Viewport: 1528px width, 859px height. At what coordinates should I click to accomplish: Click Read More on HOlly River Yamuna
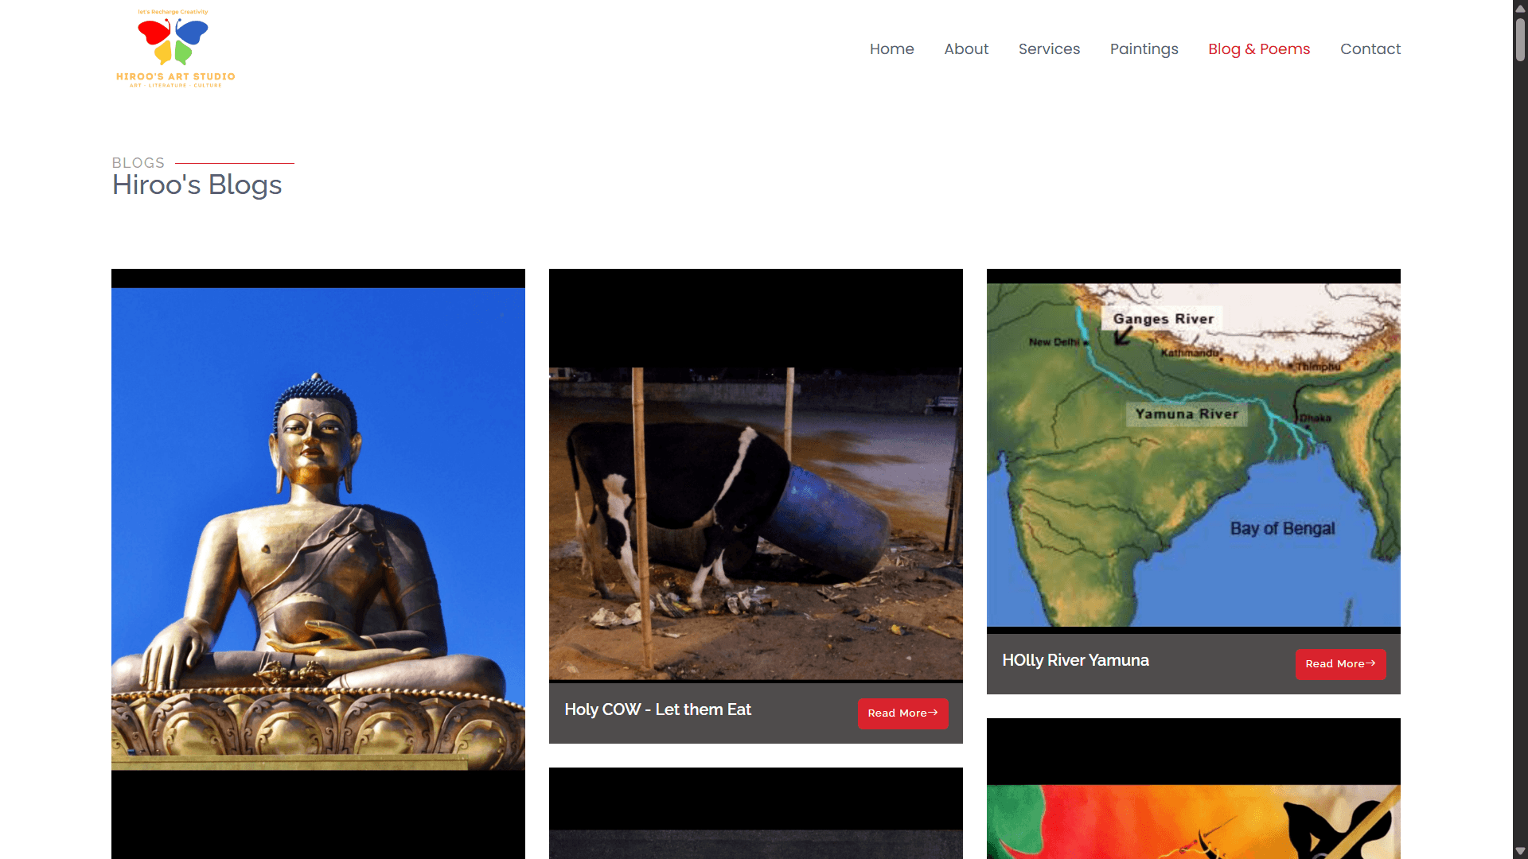[x=1340, y=664]
